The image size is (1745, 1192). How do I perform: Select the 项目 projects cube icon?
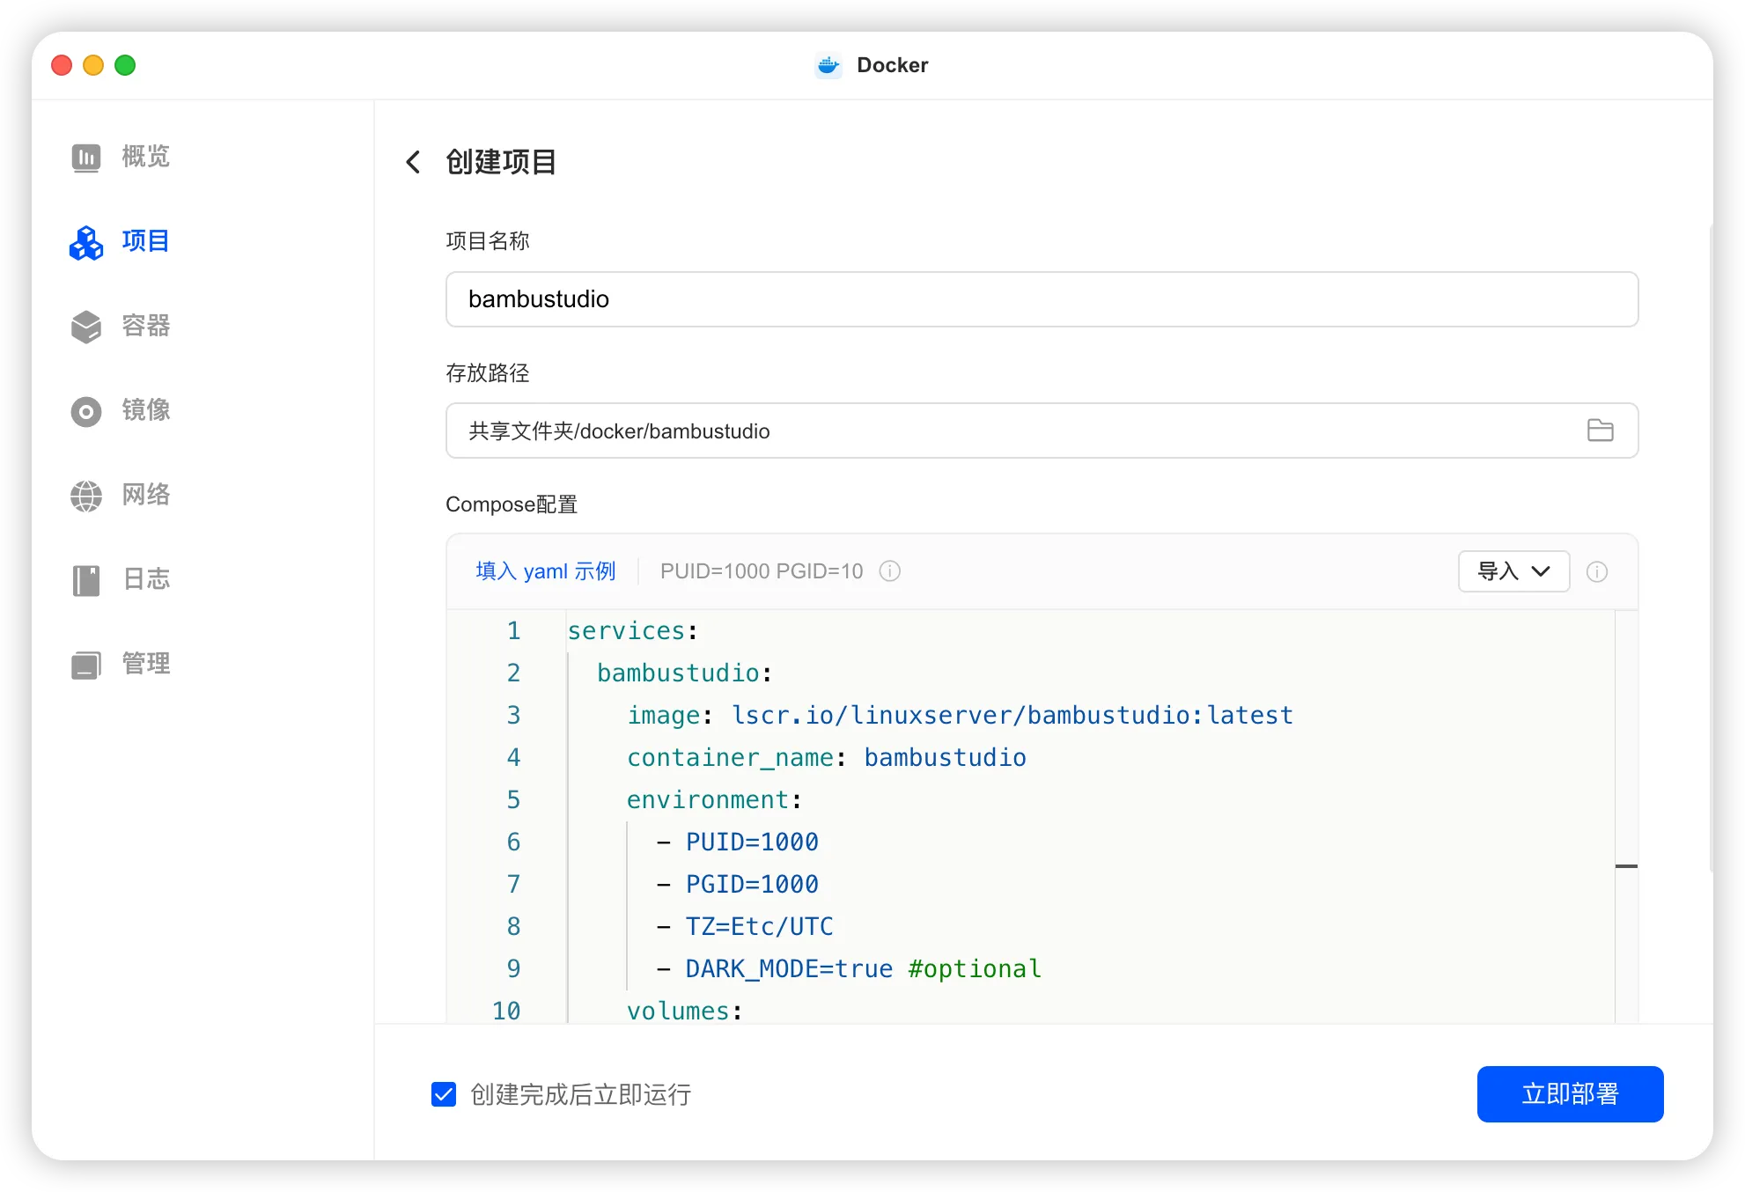pyautogui.click(x=85, y=242)
